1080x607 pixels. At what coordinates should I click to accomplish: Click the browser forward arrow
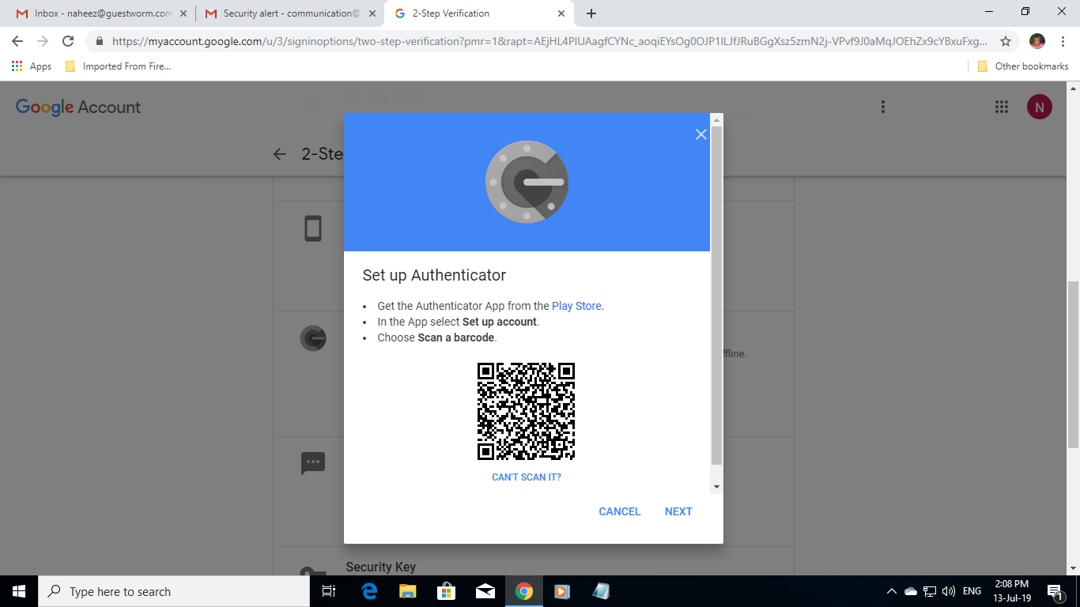tap(43, 41)
